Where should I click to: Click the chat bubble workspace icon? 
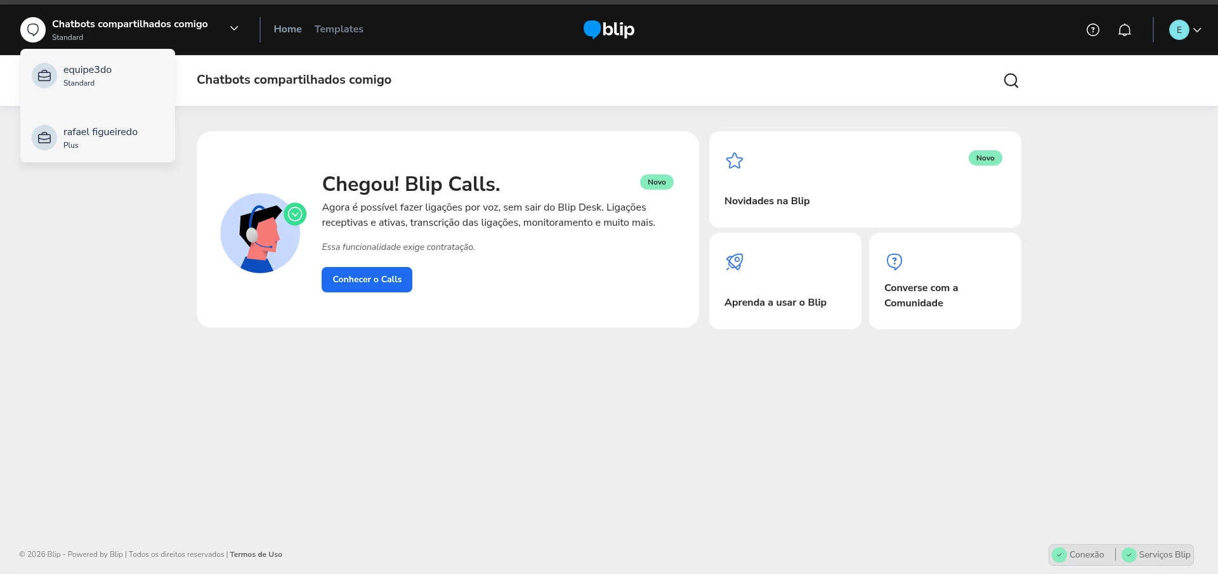[x=33, y=29]
